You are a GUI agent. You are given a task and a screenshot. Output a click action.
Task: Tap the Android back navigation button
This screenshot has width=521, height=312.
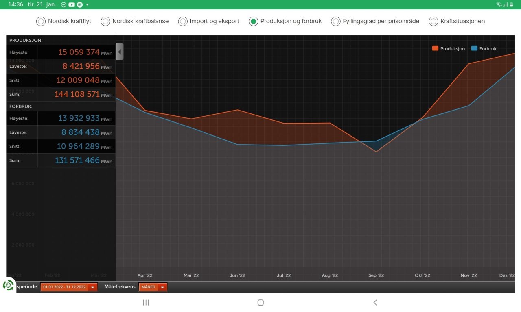375,302
